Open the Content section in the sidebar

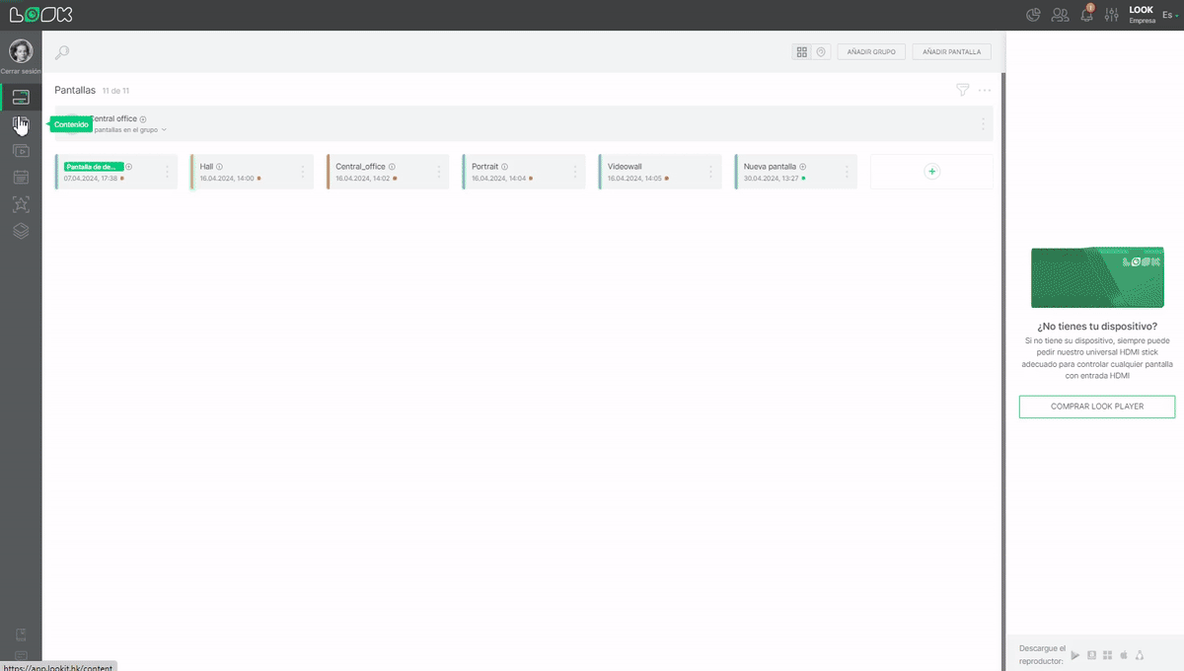point(21,124)
